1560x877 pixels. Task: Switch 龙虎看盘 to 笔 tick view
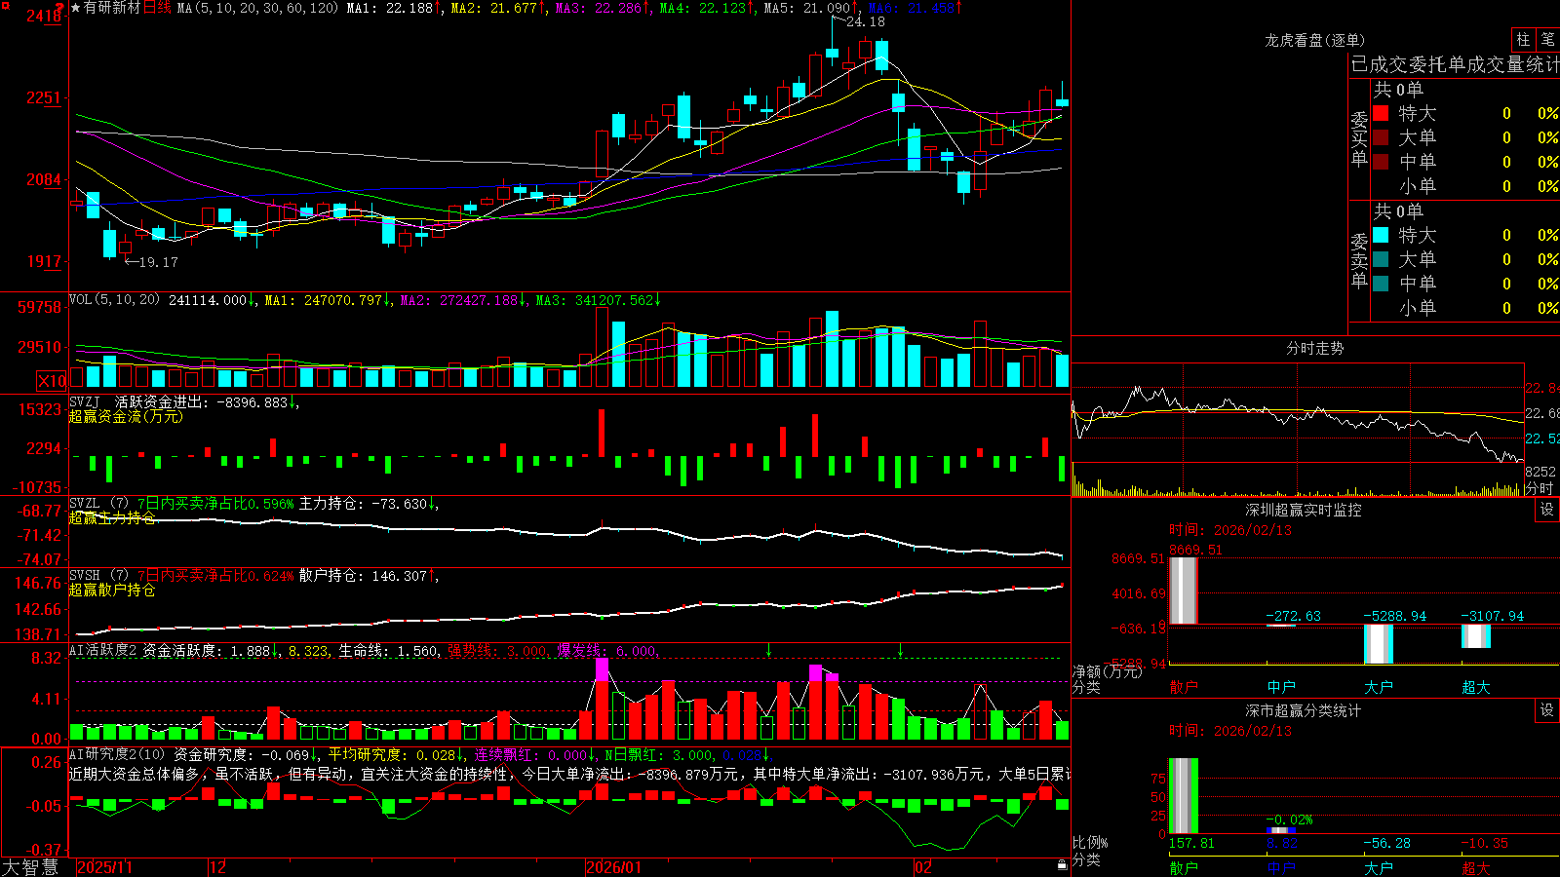point(1547,39)
